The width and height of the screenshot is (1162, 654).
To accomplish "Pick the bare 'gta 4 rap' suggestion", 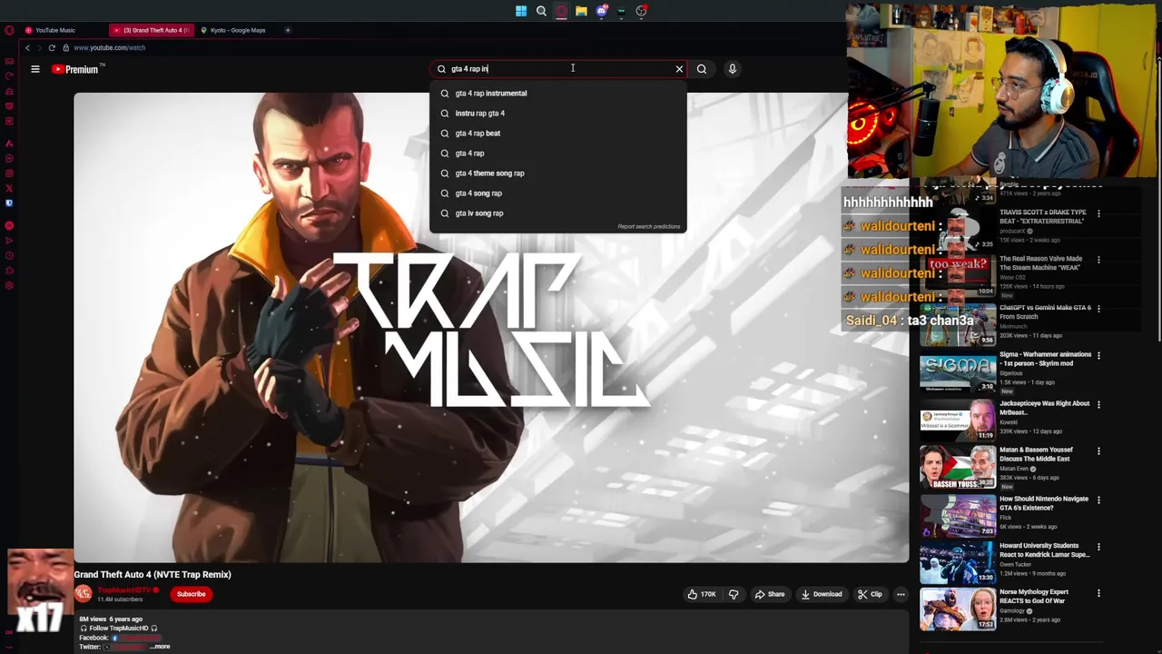I will [558, 153].
